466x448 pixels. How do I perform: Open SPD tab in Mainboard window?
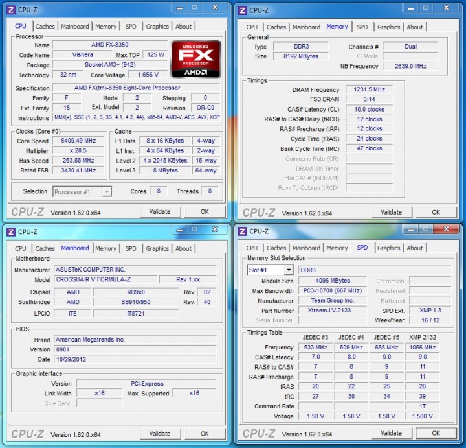click(x=131, y=248)
